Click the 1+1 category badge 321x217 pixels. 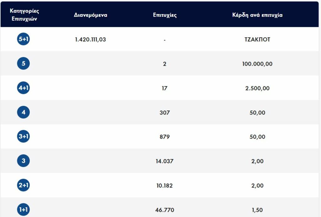point(24,209)
